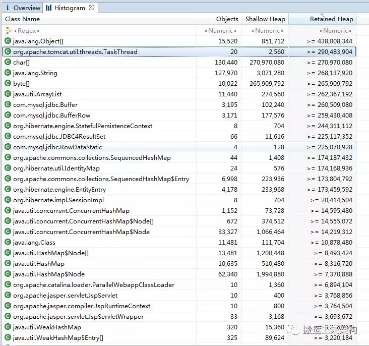Image resolution: width=369 pixels, height=346 pixels.
Task: Click class icon of char[] row
Action: [x=8, y=62]
